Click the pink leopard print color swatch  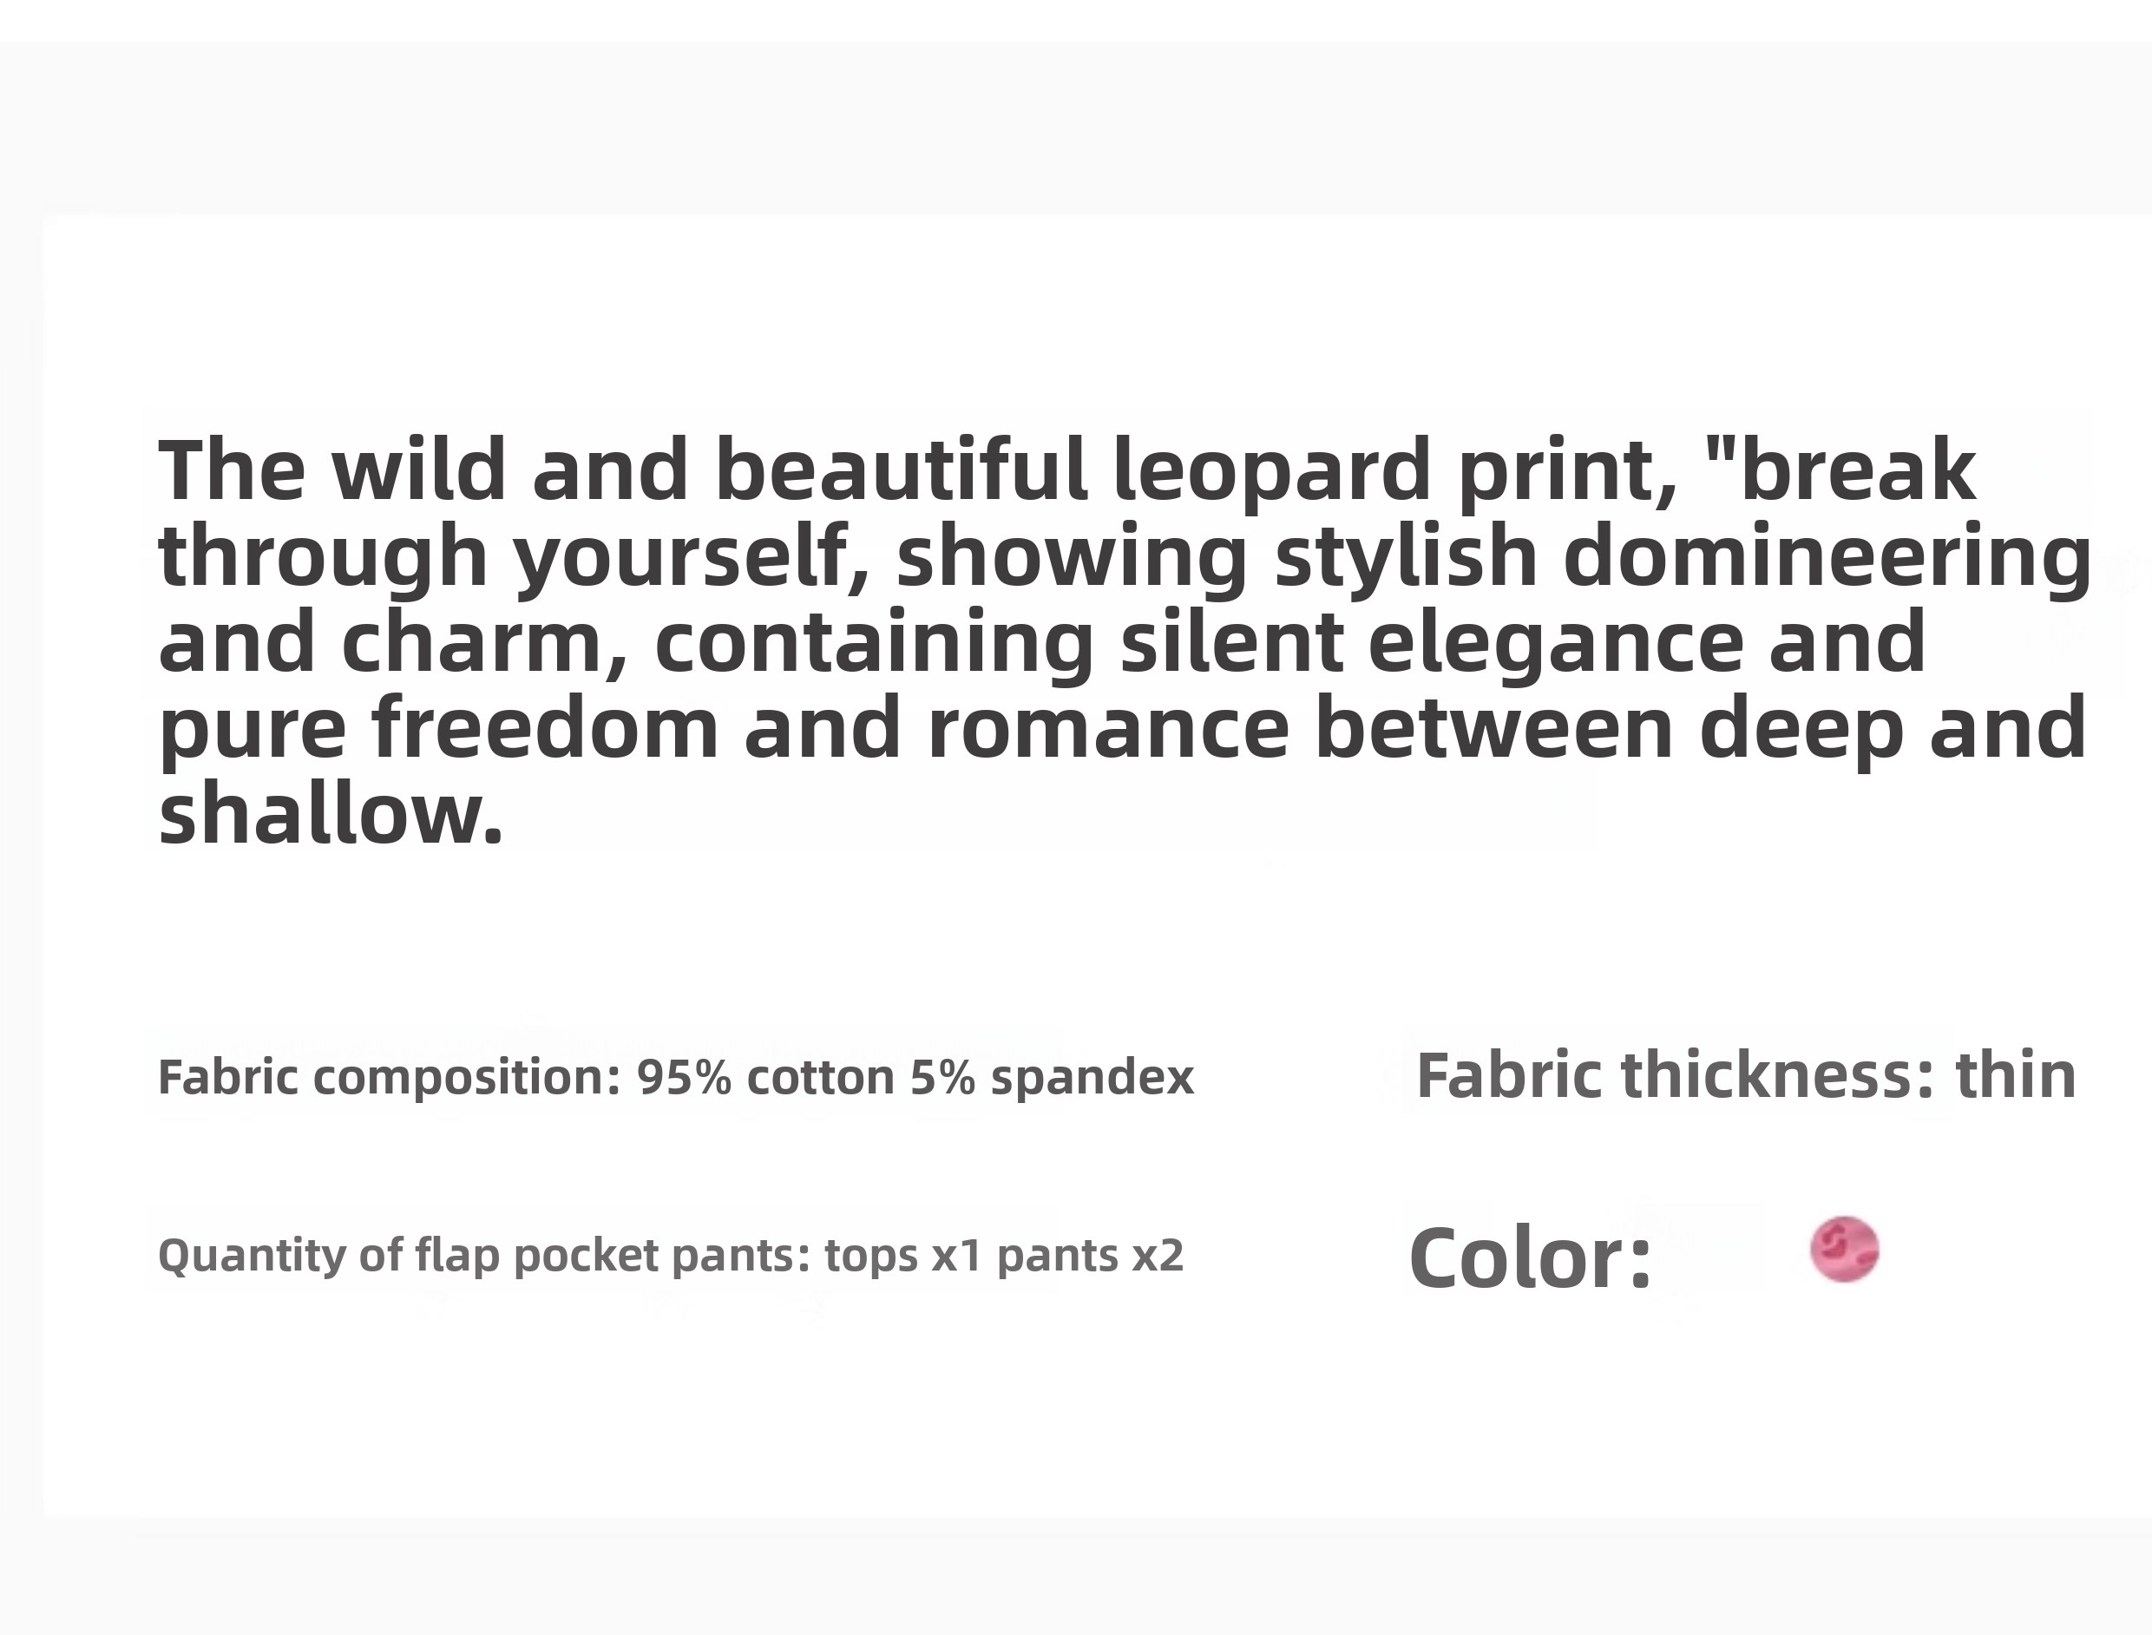click(x=1844, y=1250)
